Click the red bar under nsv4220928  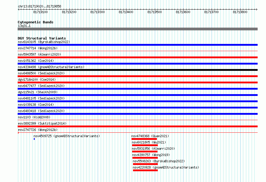coord(145,170)
